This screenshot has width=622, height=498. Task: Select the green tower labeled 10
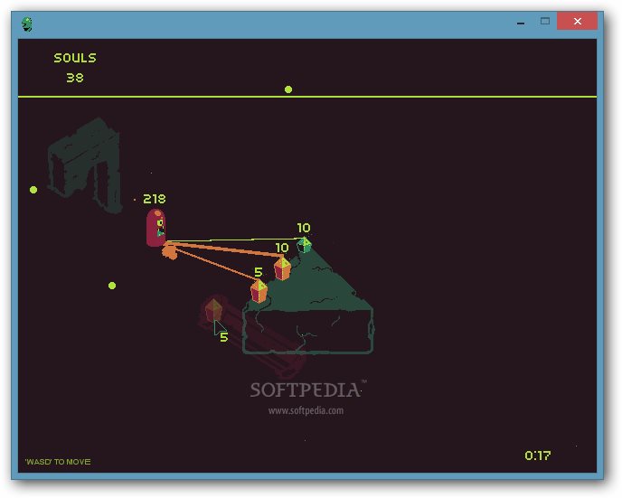305,245
